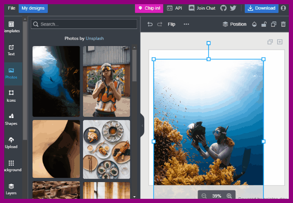Viewport: 293px width, 203px height.
Task: Open the Background tab
Action: click(12, 166)
